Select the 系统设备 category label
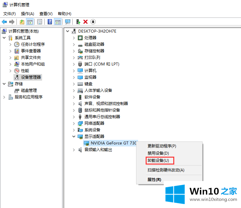The height and width of the screenshot is (208, 241). [x=92, y=130]
